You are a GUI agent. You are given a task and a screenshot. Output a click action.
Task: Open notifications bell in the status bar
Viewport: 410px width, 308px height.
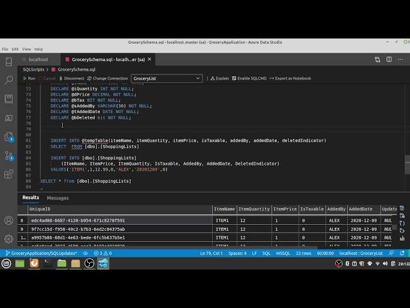click(x=402, y=253)
